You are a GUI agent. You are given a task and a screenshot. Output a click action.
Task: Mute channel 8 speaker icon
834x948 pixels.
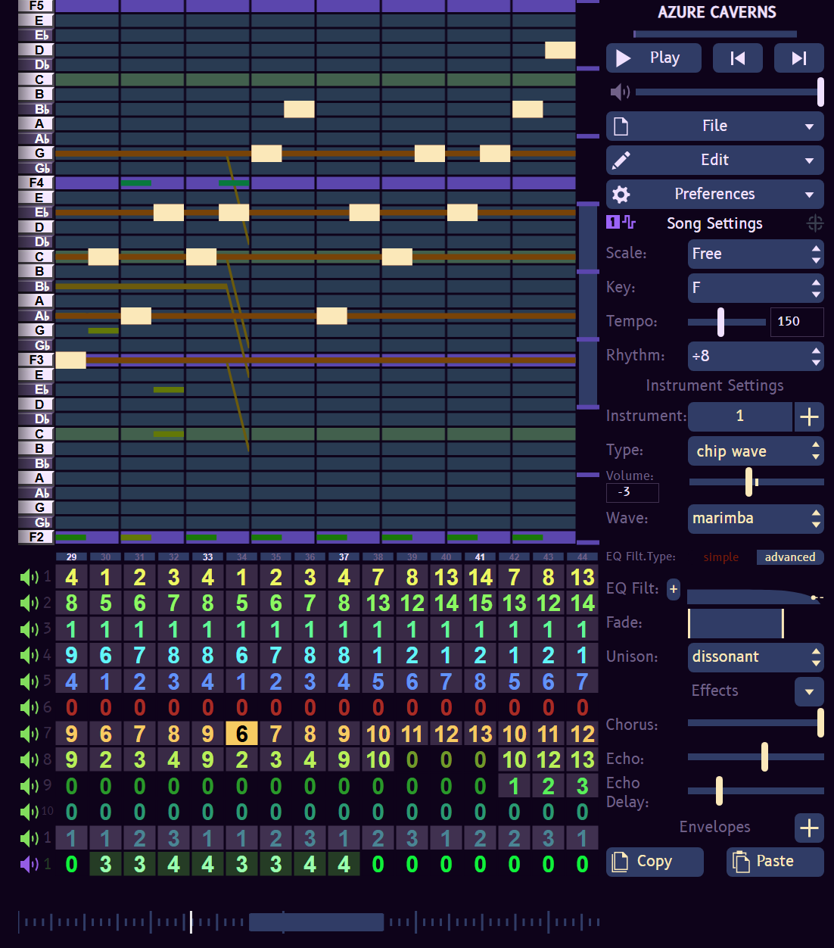point(29,760)
